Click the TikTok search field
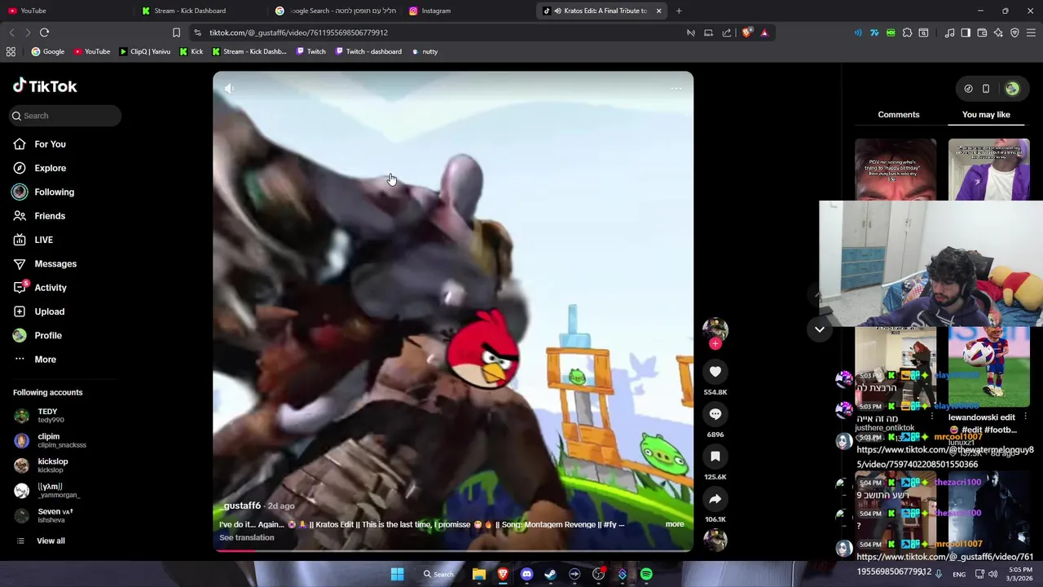Image resolution: width=1043 pixels, height=587 pixels. (66, 116)
